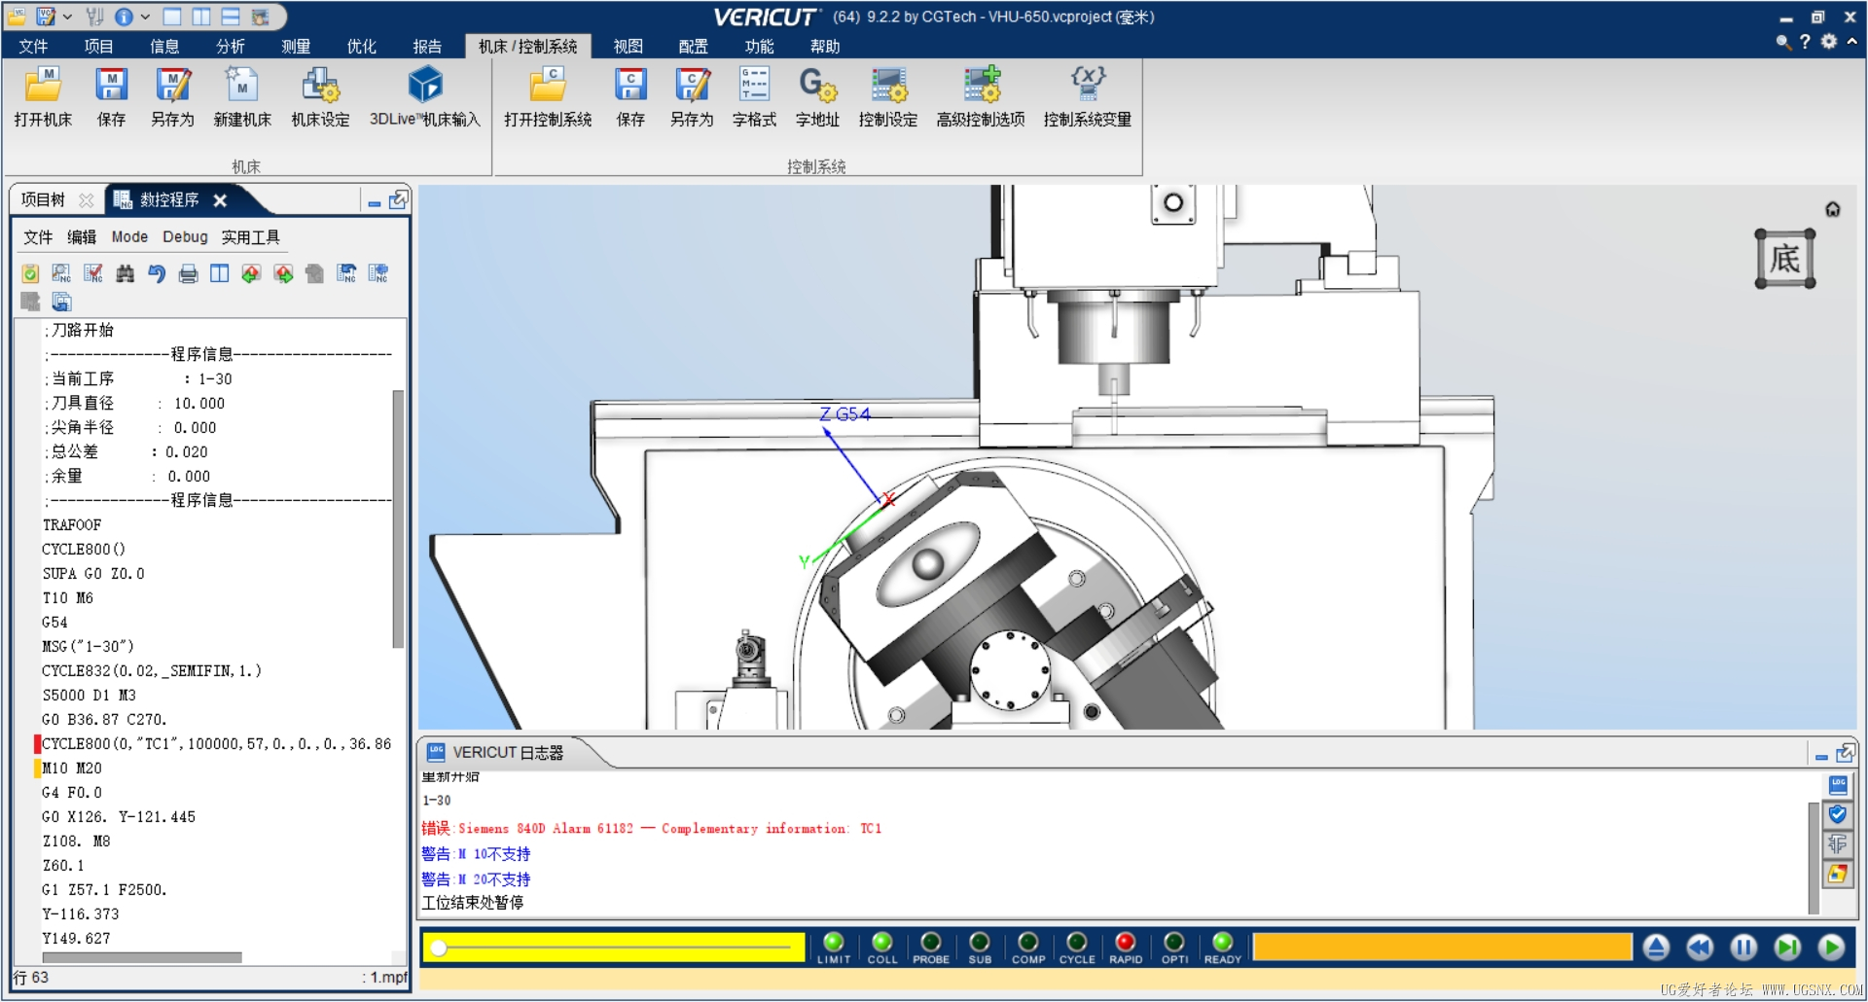Click machine 另存为 (save as) icon in 机床 group
This screenshot has width=1868, height=1002.
point(172,97)
